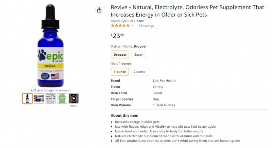Expand the rating breakdown dropdown arrow
272x148 pixels.
click(133, 26)
